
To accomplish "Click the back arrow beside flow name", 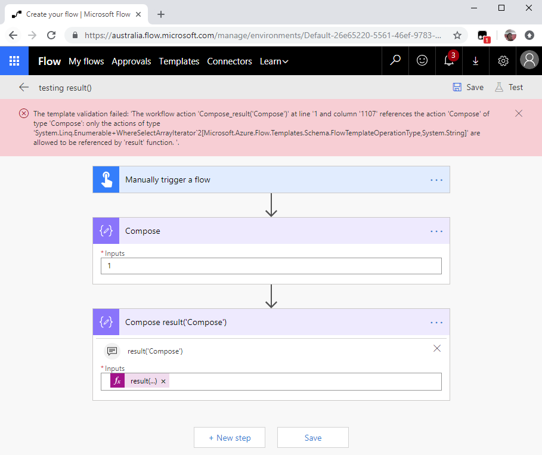I will point(24,87).
